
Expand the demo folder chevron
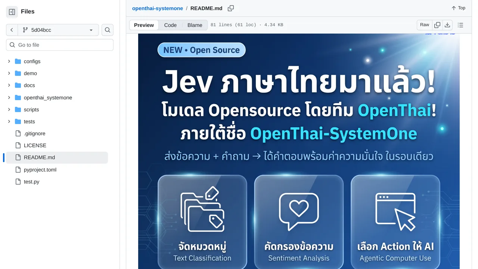9,73
